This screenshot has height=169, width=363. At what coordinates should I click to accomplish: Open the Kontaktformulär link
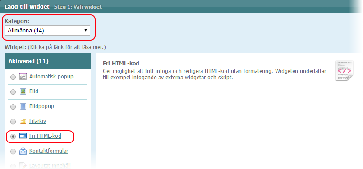click(49, 151)
